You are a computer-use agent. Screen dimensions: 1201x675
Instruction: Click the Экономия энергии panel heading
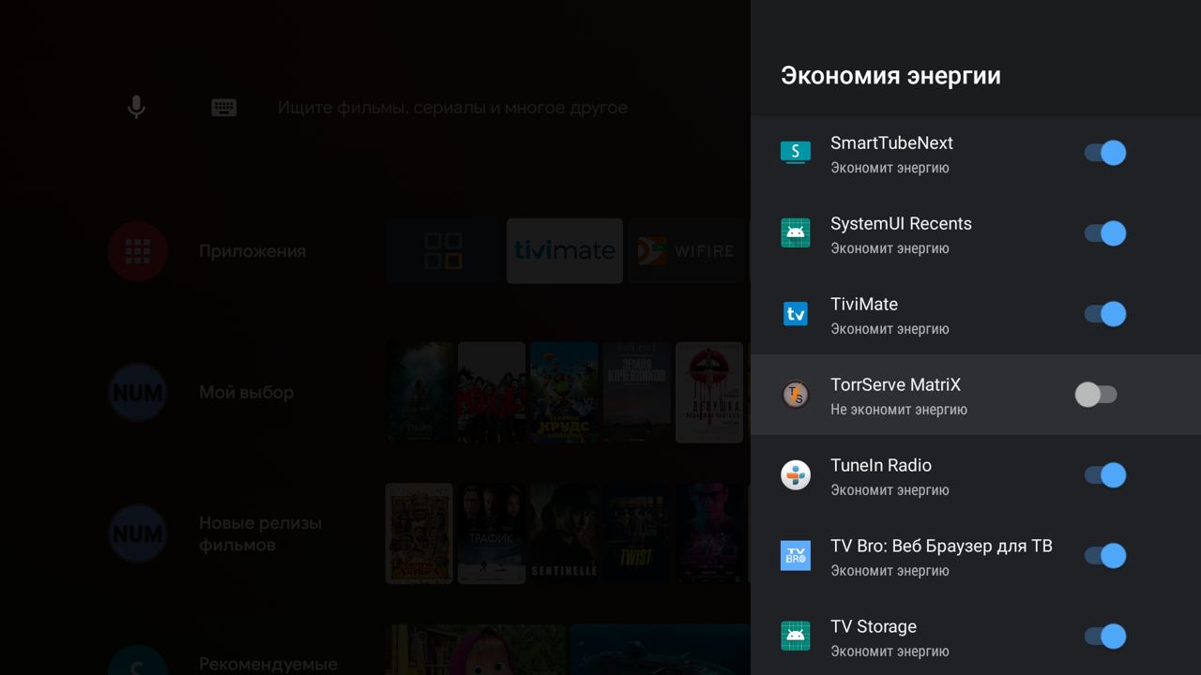pyautogui.click(x=890, y=75)
